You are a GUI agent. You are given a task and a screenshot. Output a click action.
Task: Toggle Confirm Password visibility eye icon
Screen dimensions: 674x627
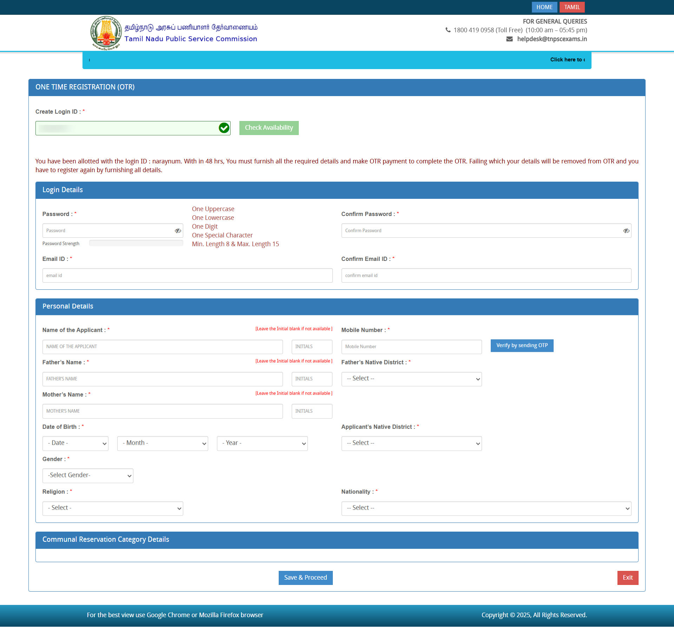tap(626, 231)
